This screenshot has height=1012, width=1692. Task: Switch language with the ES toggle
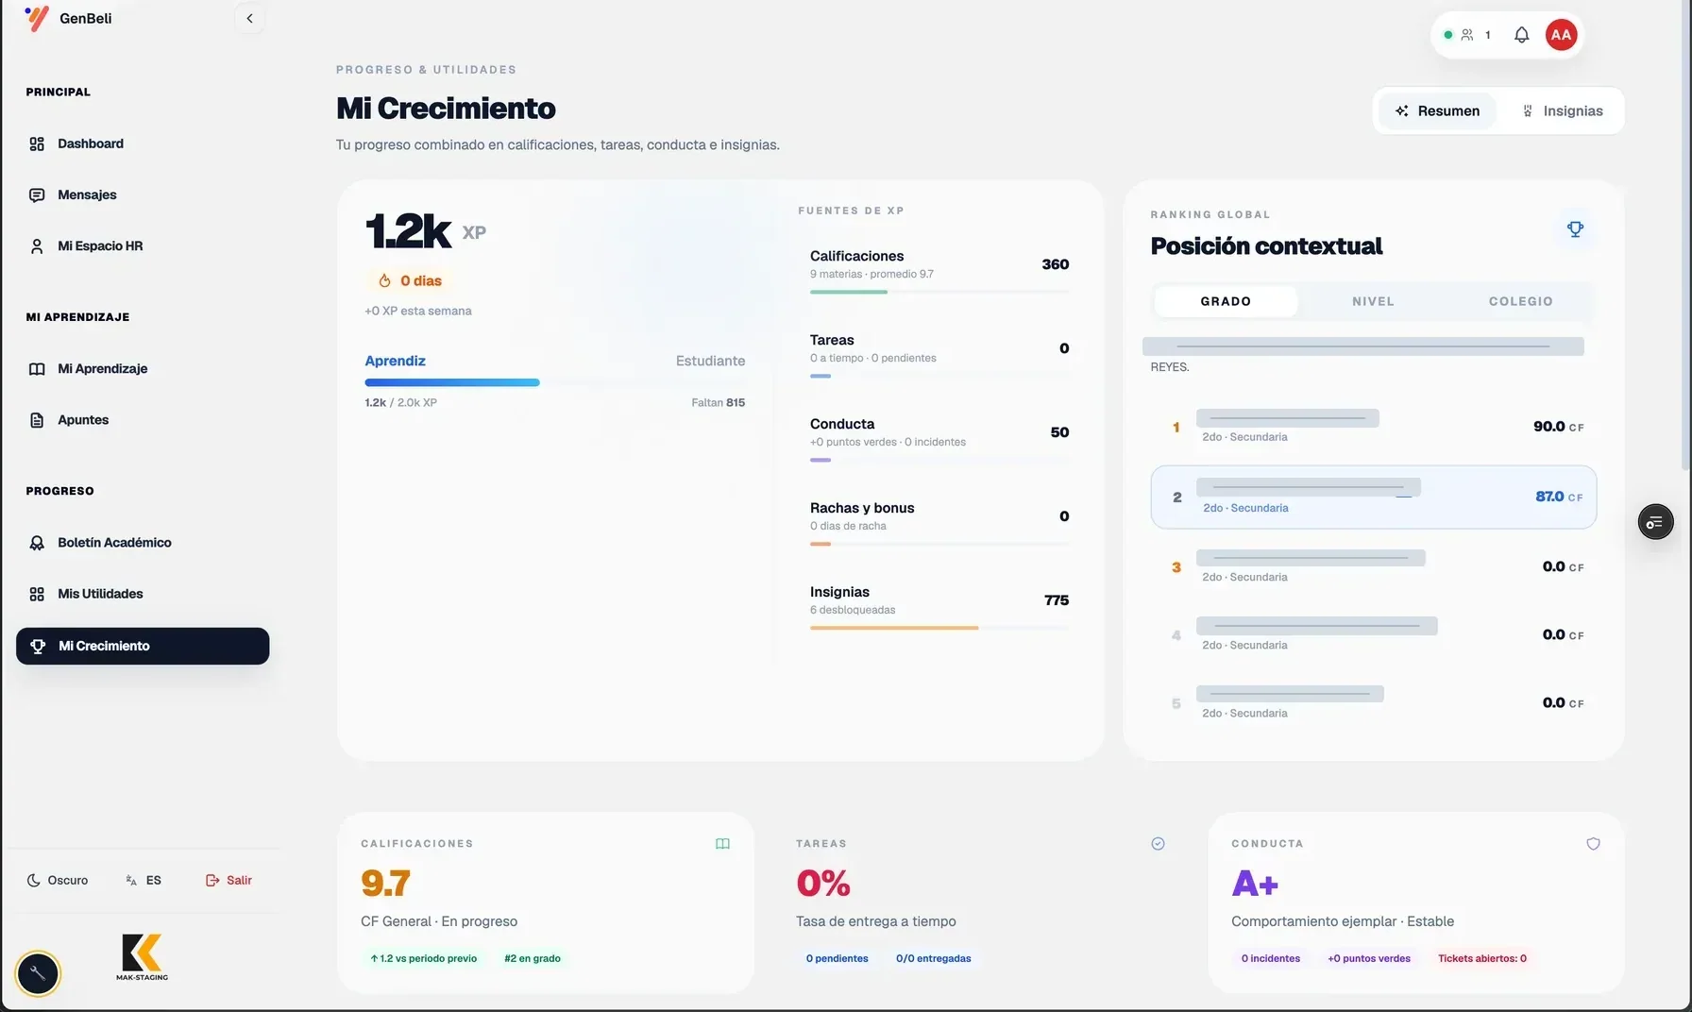pyautogui.click(x=144, y=880)
